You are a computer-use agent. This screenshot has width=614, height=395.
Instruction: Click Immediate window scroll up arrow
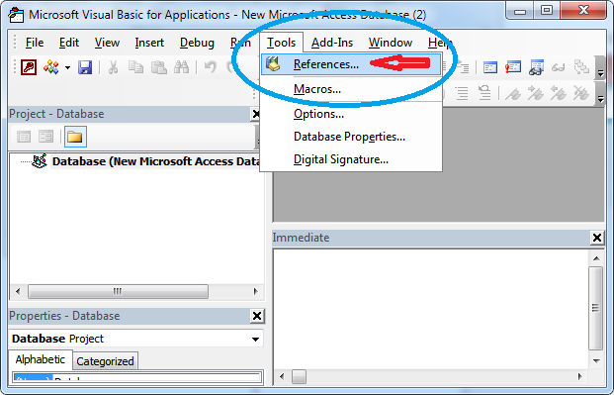pyautogui.click(x=596, y=258)
